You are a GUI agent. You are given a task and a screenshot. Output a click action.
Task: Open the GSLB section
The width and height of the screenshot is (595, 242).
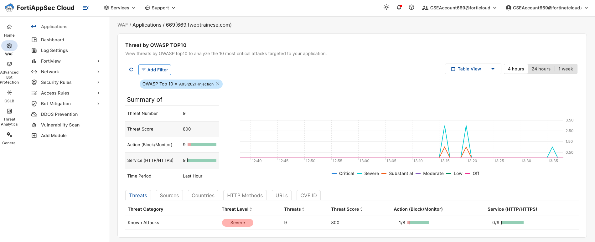pos(9,96)
